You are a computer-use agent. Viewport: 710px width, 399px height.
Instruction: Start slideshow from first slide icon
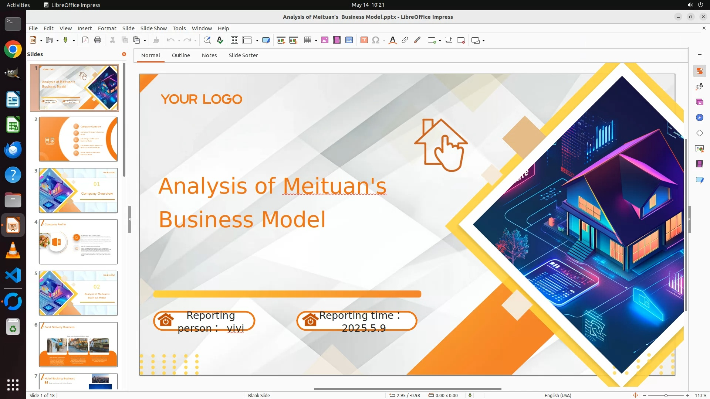281,40
